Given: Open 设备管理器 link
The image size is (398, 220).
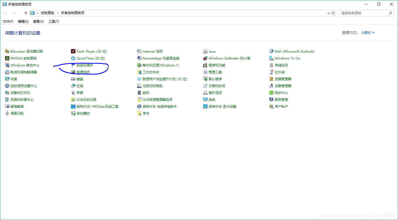Looking at the screenshot, I should (x=283, y=86).
